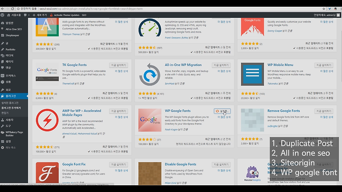Collapse the sidebar with the collapse menu icon
The image size is (342, 192).
pos(3,147)
